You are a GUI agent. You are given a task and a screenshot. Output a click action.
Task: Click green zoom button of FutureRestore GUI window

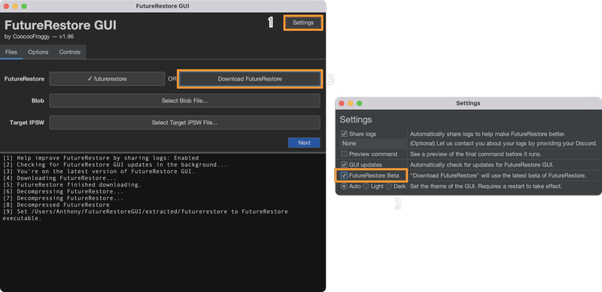click(24, 6)
